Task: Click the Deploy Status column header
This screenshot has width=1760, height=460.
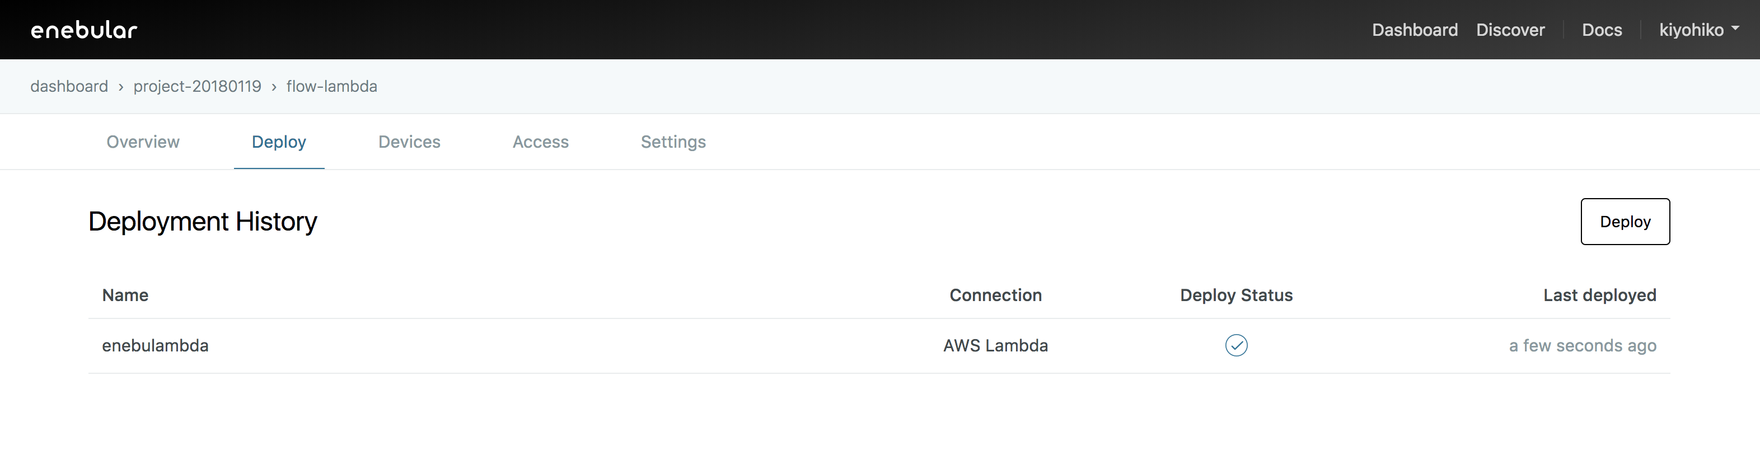Action: click(x=1236, y=295)
